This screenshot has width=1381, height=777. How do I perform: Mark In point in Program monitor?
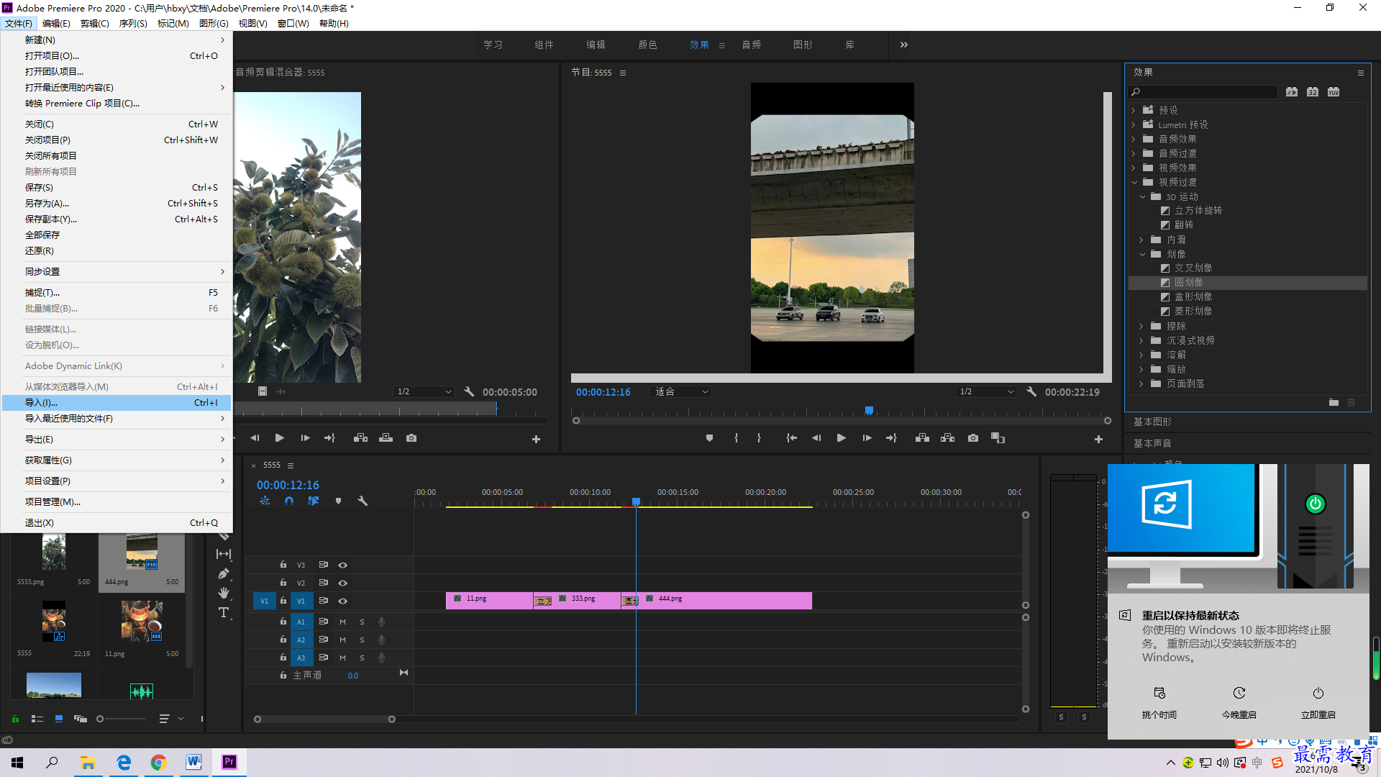click(736, 438)
